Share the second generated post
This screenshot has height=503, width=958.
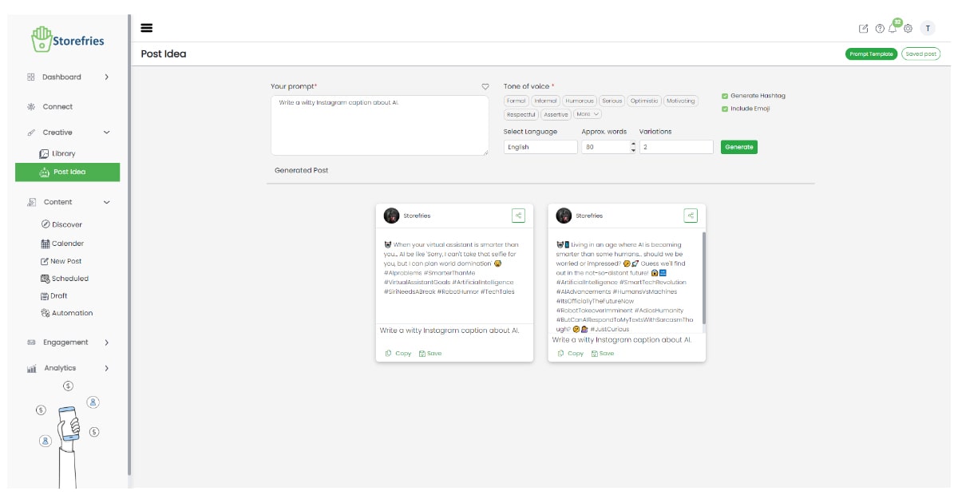point(691,216)
